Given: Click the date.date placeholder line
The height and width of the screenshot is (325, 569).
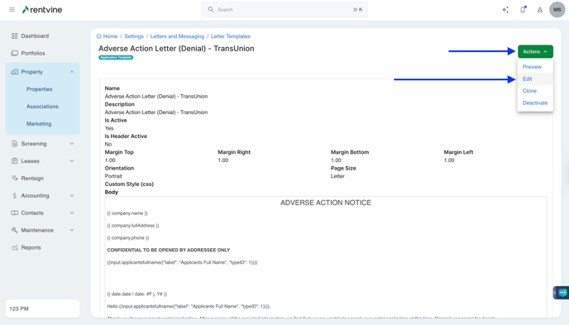Looking at the screenshot, I should 137,294.
